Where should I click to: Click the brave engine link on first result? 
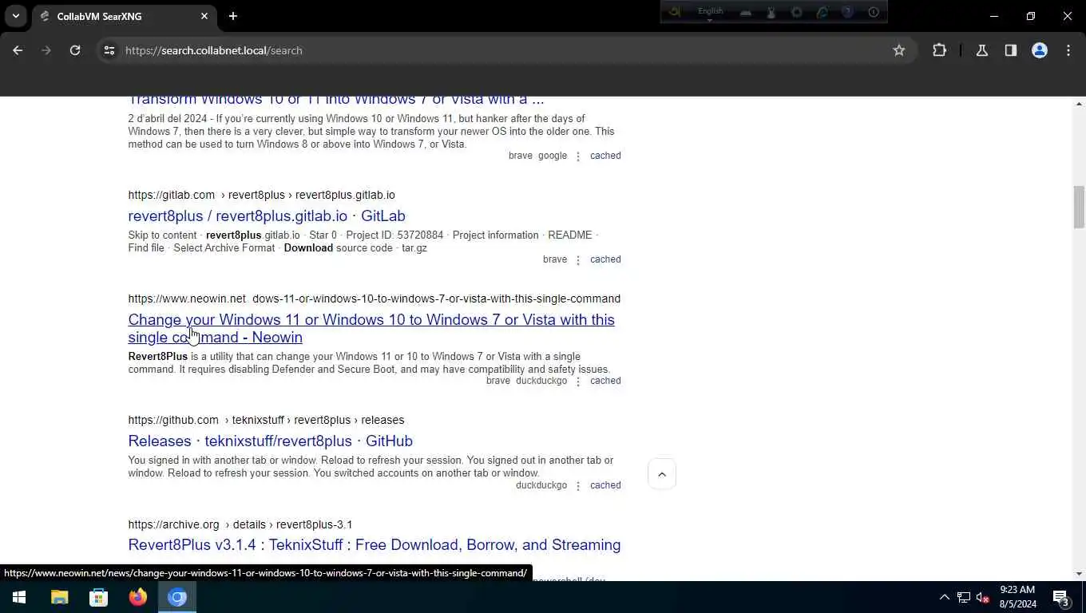(521, 156)
